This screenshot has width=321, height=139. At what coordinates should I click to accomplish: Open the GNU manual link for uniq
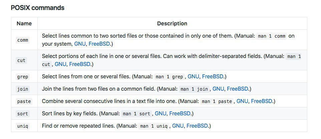coord(178,126)
